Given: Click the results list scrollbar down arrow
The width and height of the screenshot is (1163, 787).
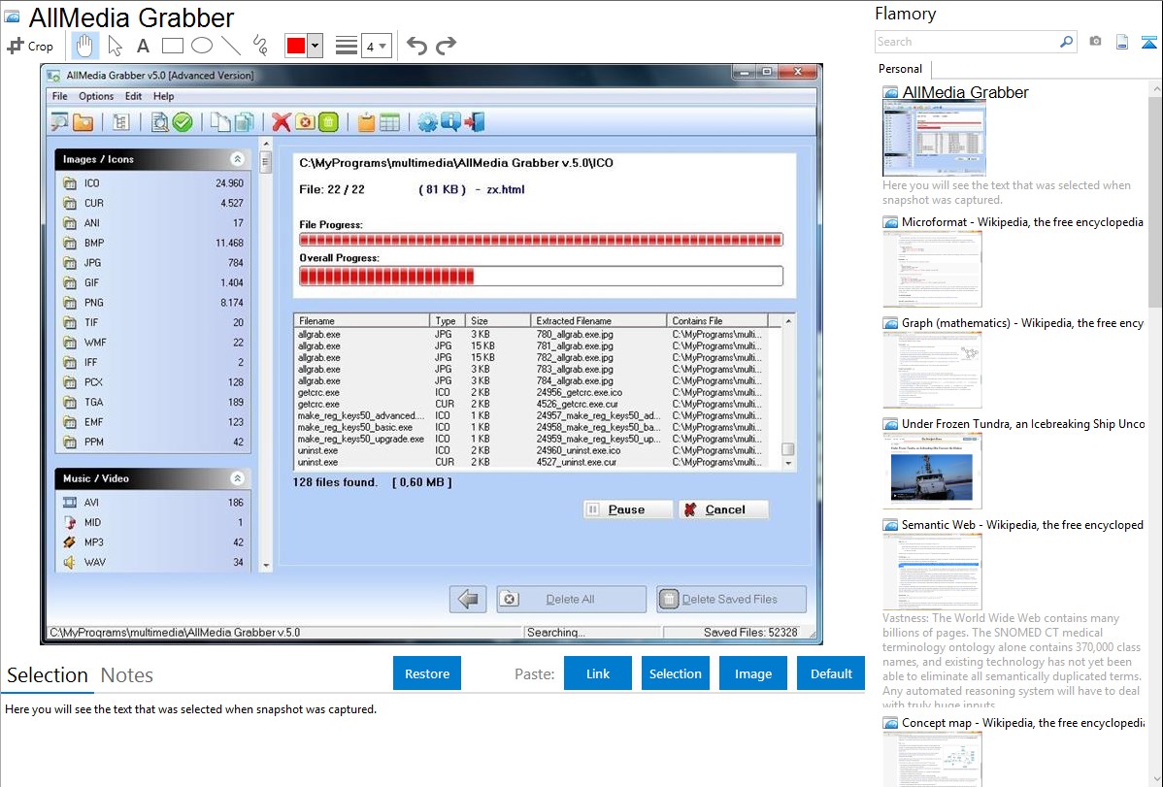Looking at the screenshot, I should tap(788, 463).
